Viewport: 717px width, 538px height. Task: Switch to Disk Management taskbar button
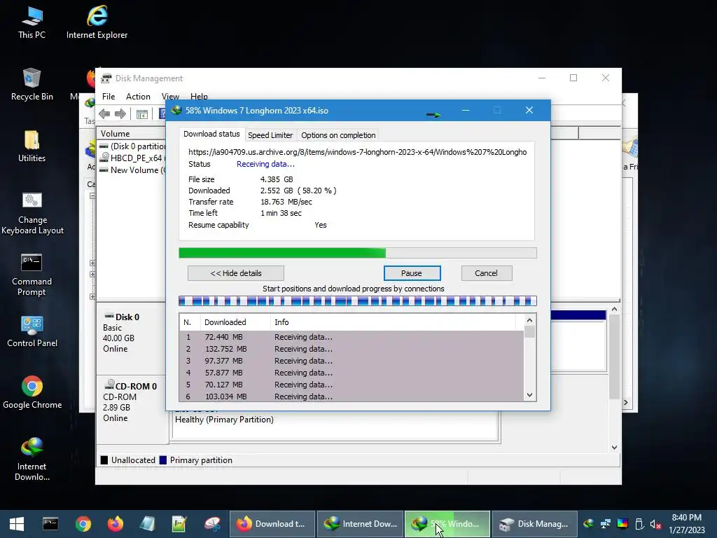click(534, 524)
